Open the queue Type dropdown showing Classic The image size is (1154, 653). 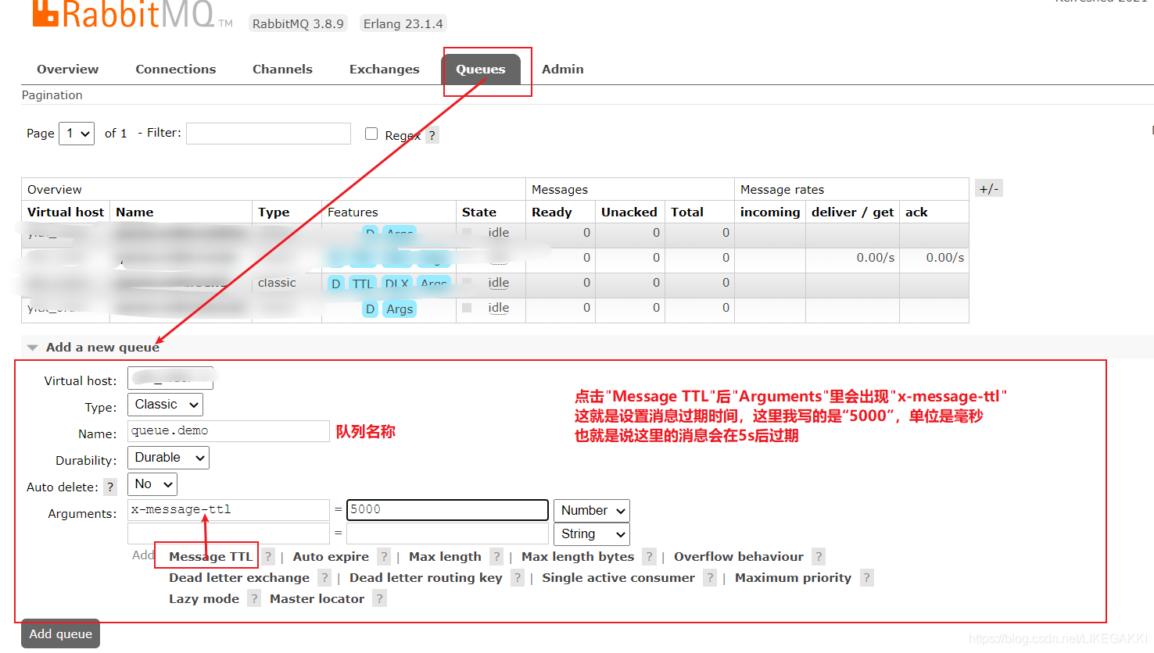pyautogui.click(x=165, y=405)
